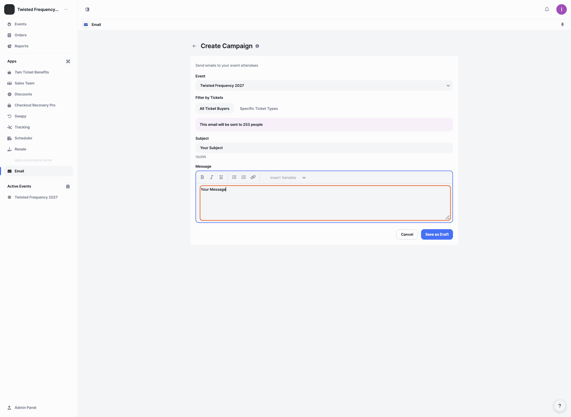Apply italic formatting to message

point(211,177)
